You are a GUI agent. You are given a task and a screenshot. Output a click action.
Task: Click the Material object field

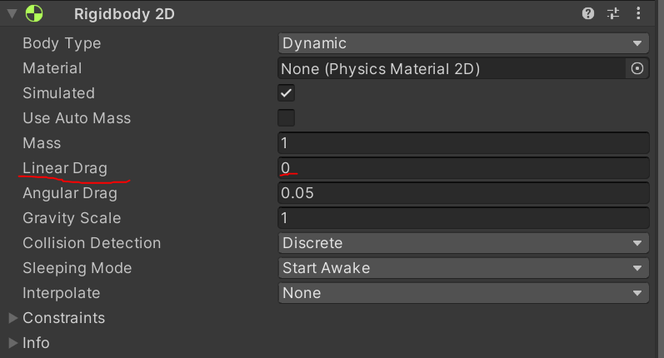coord(450,68)
